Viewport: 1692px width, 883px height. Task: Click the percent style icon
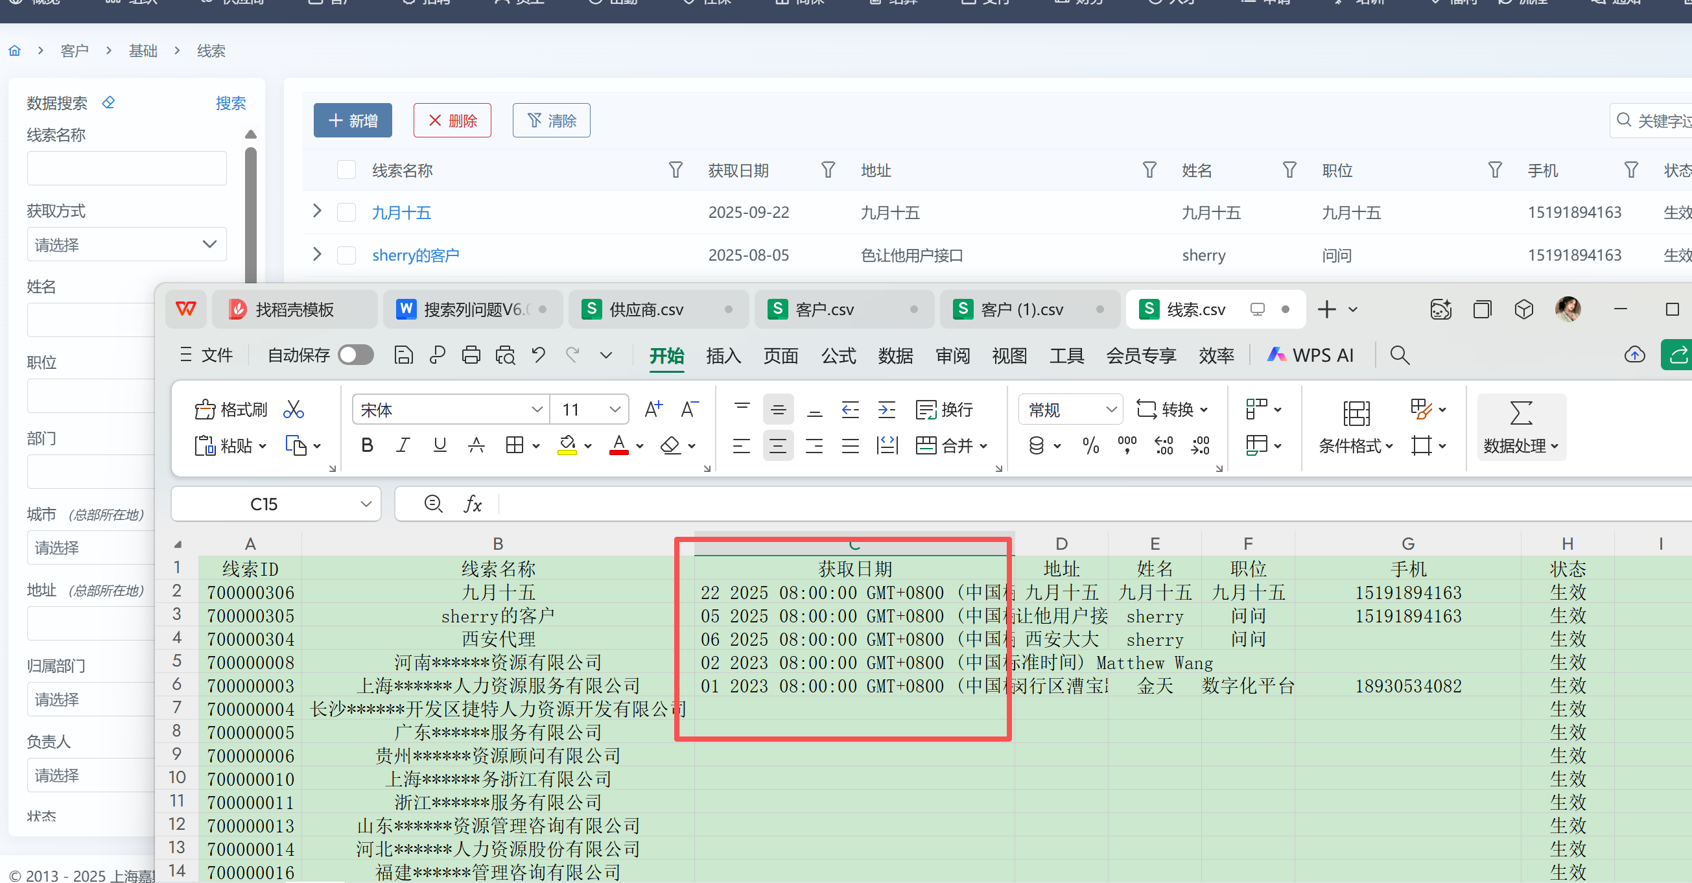tap(1090, 445)
